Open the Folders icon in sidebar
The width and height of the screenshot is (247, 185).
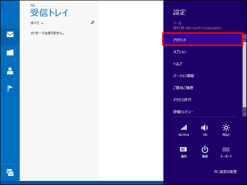(x=10, y=52)
